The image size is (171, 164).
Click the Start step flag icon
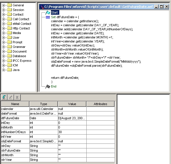click(x=48, y=13)
